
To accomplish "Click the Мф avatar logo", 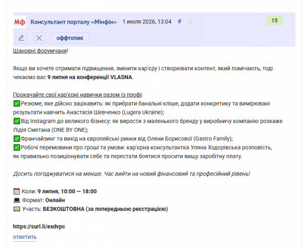I will (19, 22).
